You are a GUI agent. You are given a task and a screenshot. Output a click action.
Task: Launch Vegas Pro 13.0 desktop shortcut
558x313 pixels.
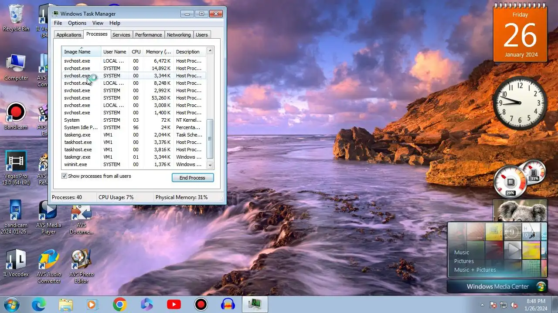click(16, 168)
